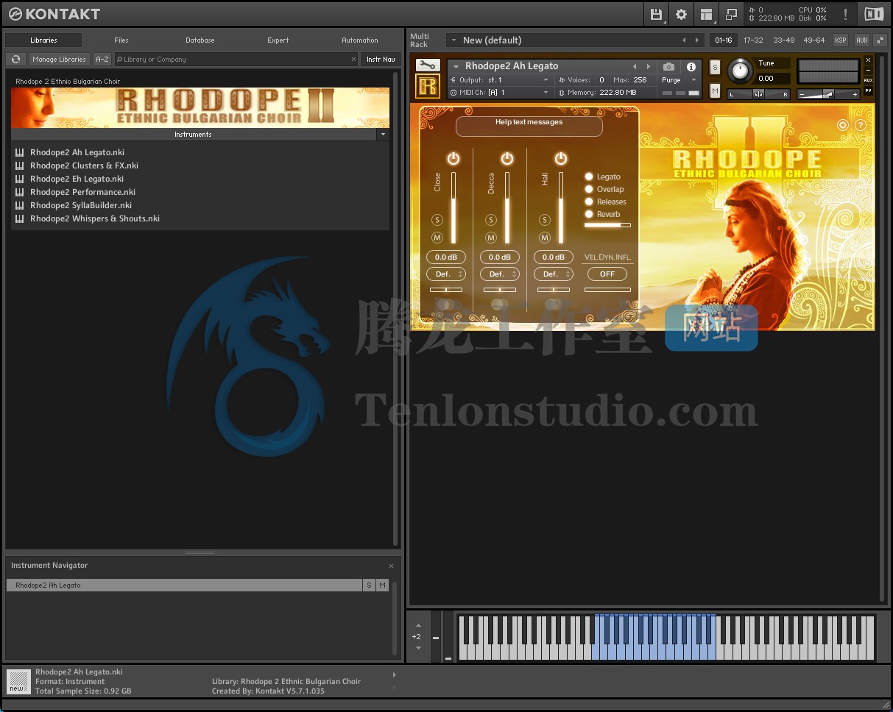This screenshot has height=712, width=893.
Task: Select previous instrument arrow in header
Action: coord(635,66)
